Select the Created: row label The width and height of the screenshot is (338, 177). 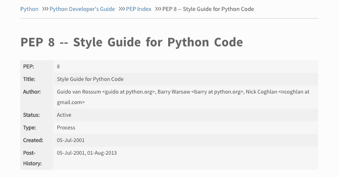(33, 140)
